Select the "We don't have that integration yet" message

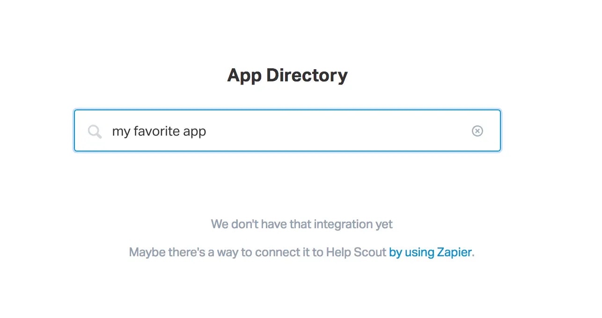(x=301, y=224)
